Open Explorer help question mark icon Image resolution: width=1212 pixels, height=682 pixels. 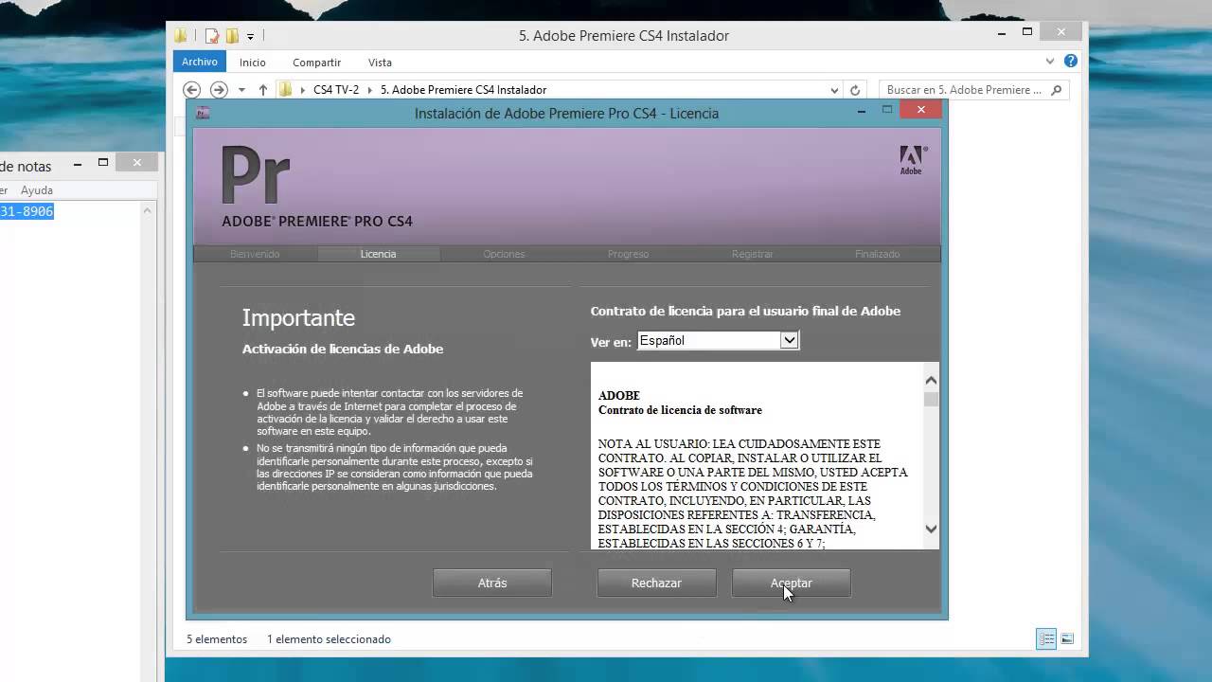point(1071,62)
